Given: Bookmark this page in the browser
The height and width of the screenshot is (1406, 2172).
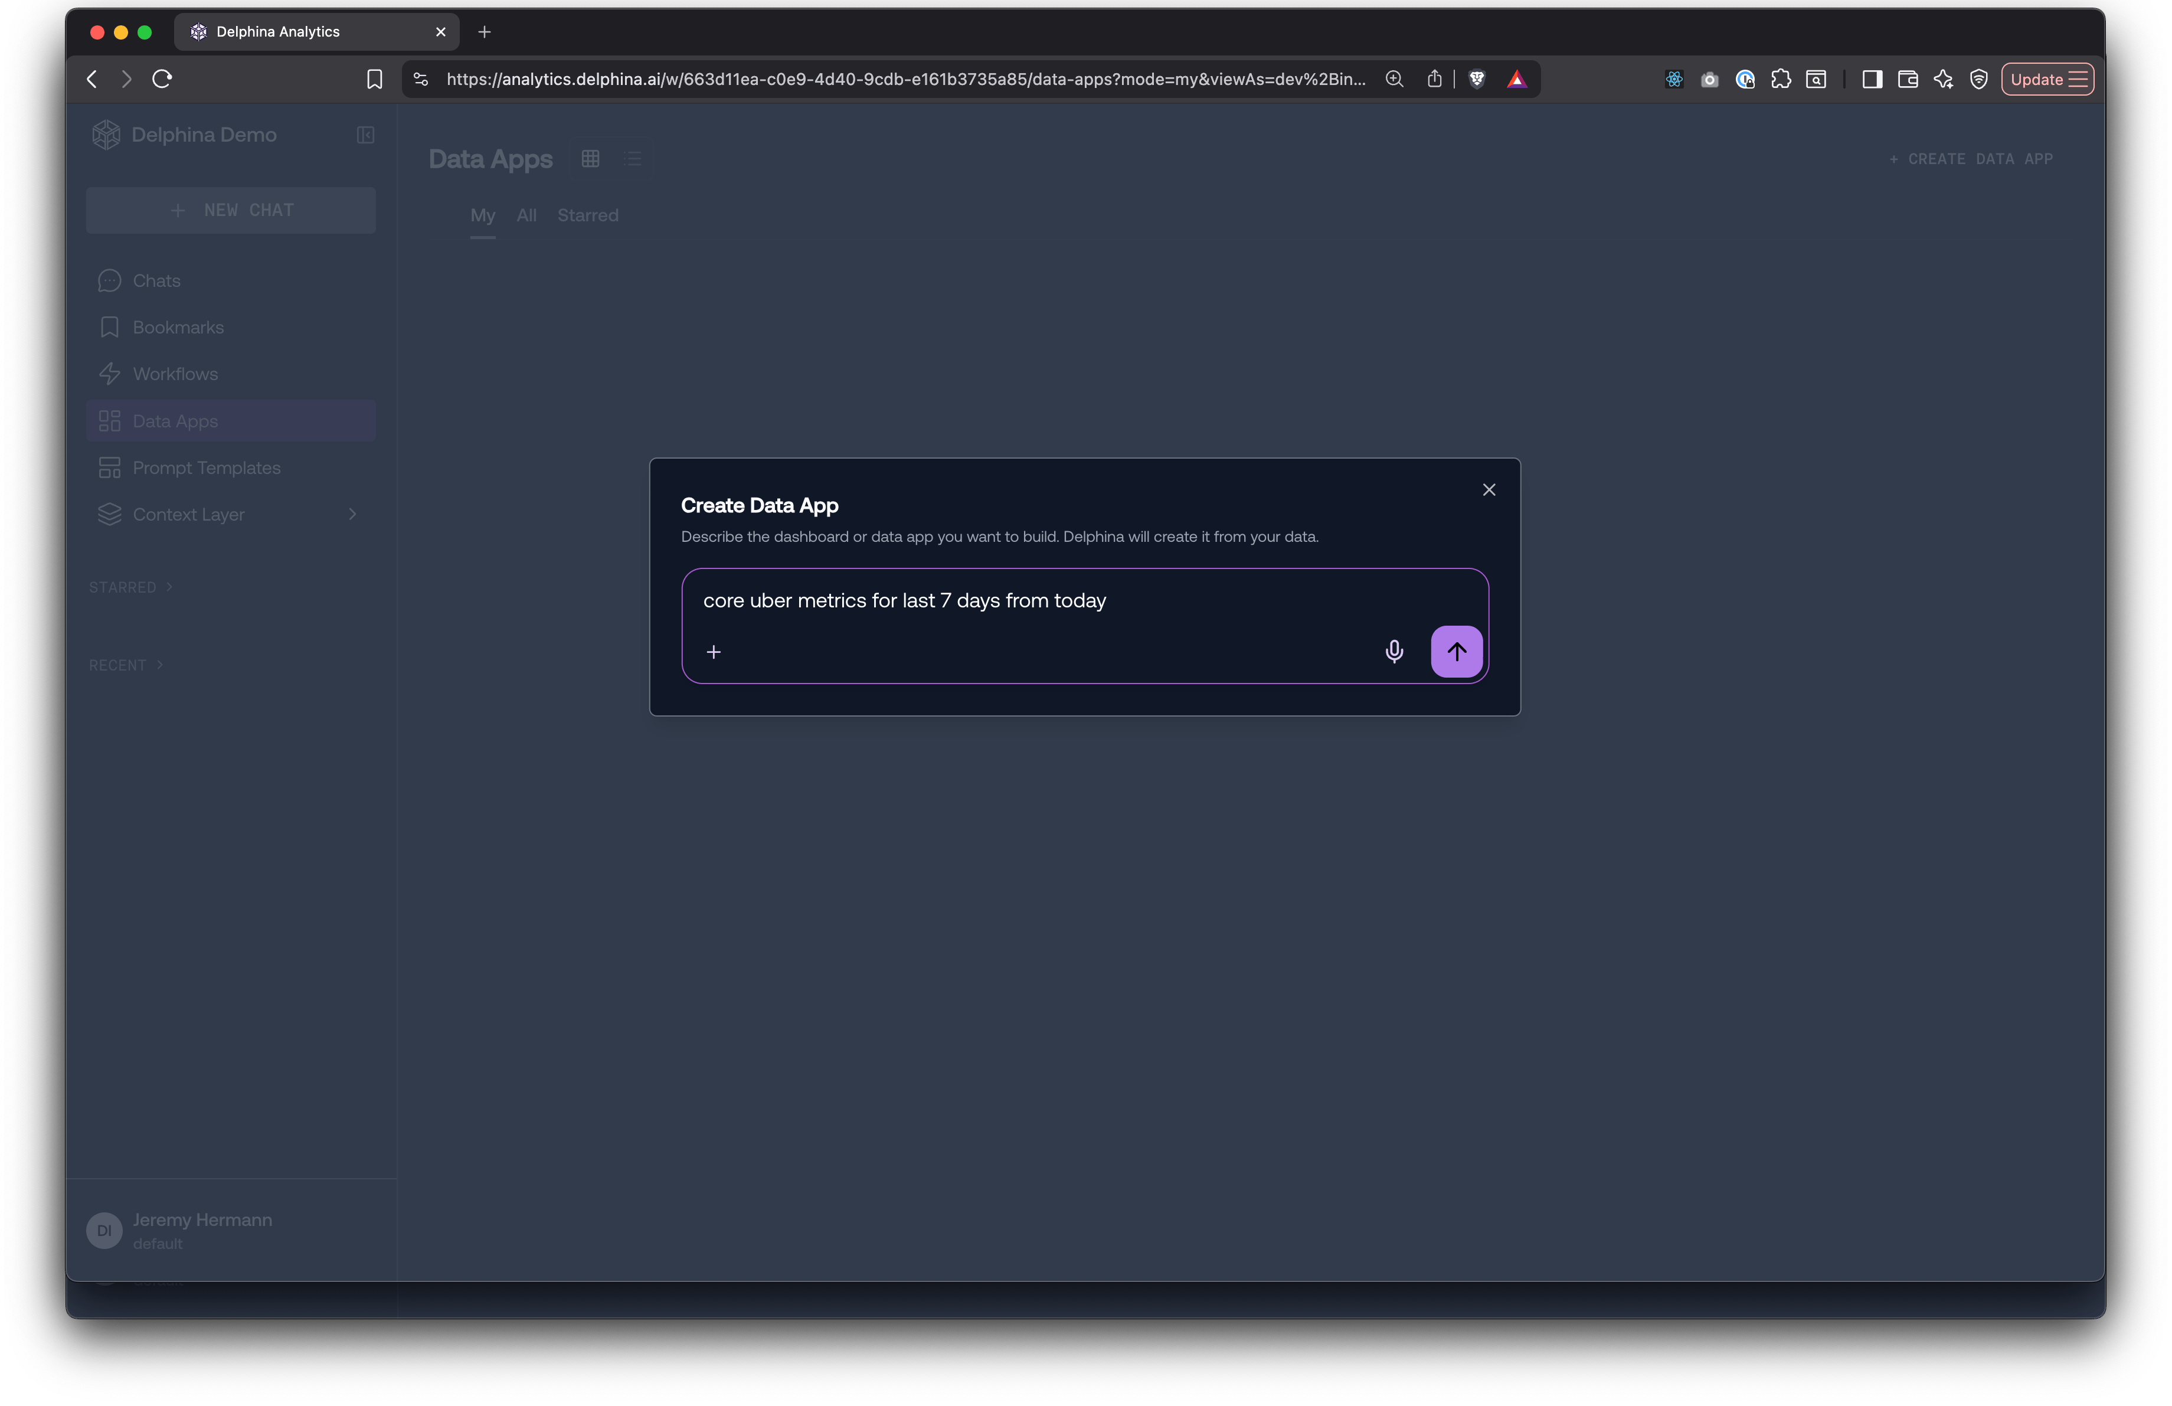Looking at the screenshot, I should pyautogui.click(x=374, y=79).
